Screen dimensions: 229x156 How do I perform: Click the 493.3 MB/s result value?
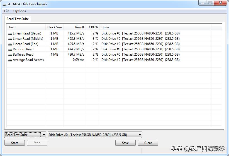click(76, 39)
